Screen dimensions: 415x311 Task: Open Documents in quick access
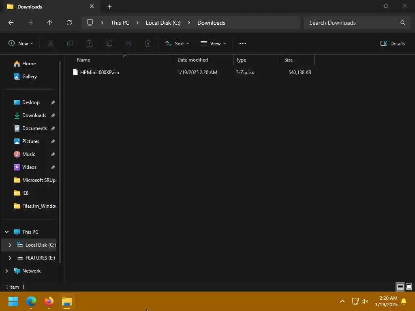click(30, 128)
